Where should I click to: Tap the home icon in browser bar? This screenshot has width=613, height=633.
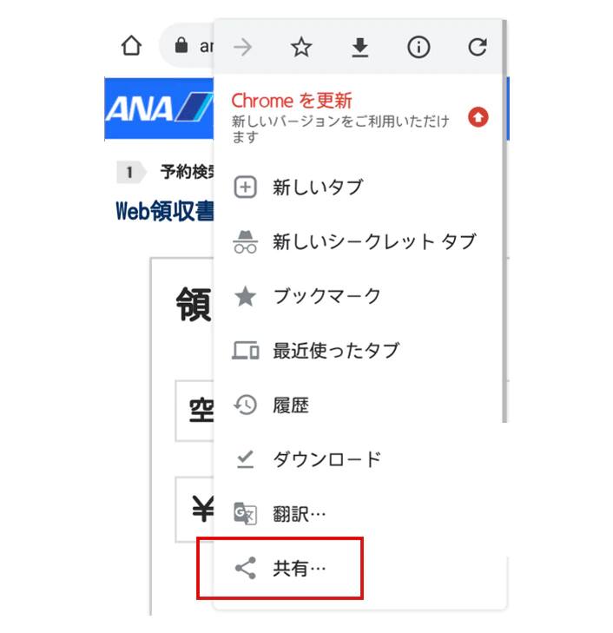click(131, 45)
